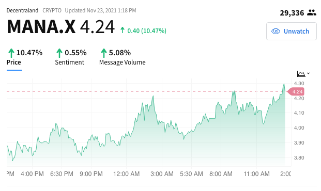Image resolution: width=321 pixels, height=191 pixels.
Task: Click the 29,336 watcher count
Action: [292, 13]
